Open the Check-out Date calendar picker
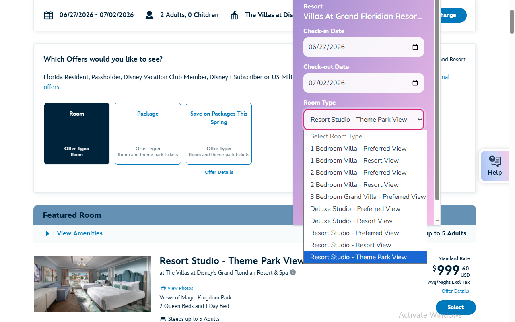 point(415,83)
